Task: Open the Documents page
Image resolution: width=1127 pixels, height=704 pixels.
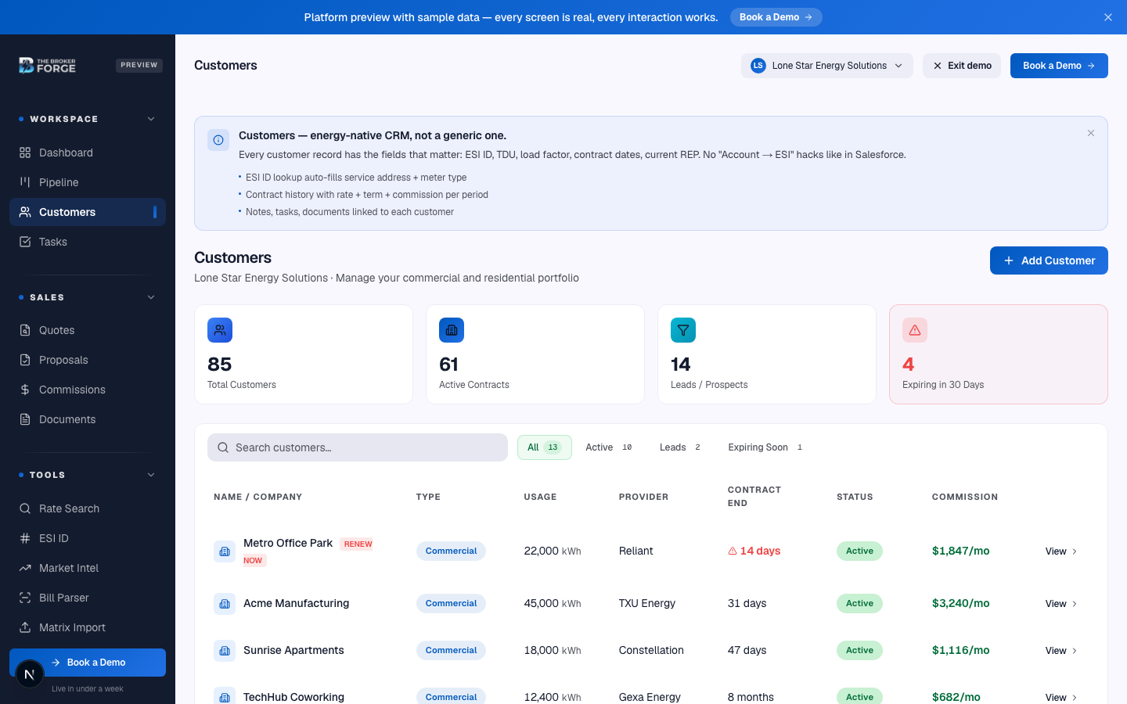Action: pos(88,419)
